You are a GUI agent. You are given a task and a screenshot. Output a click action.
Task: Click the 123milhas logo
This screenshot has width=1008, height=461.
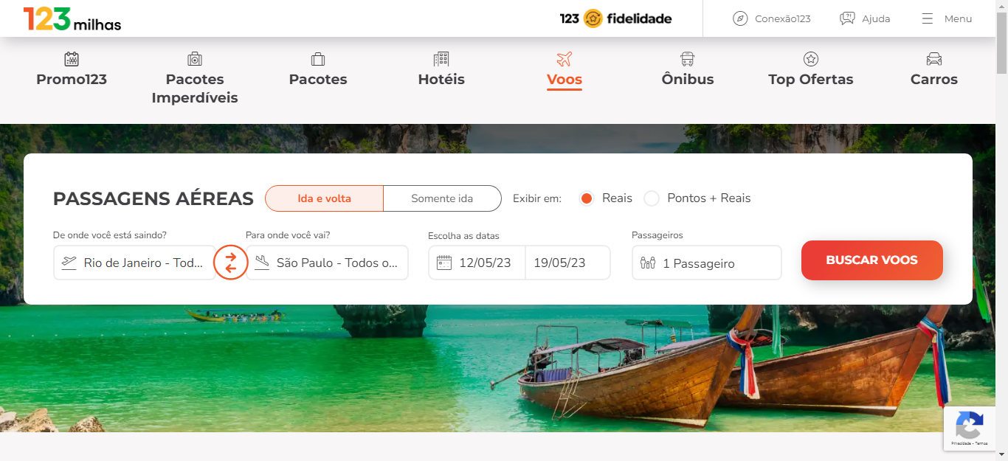[x=72, y=19]
